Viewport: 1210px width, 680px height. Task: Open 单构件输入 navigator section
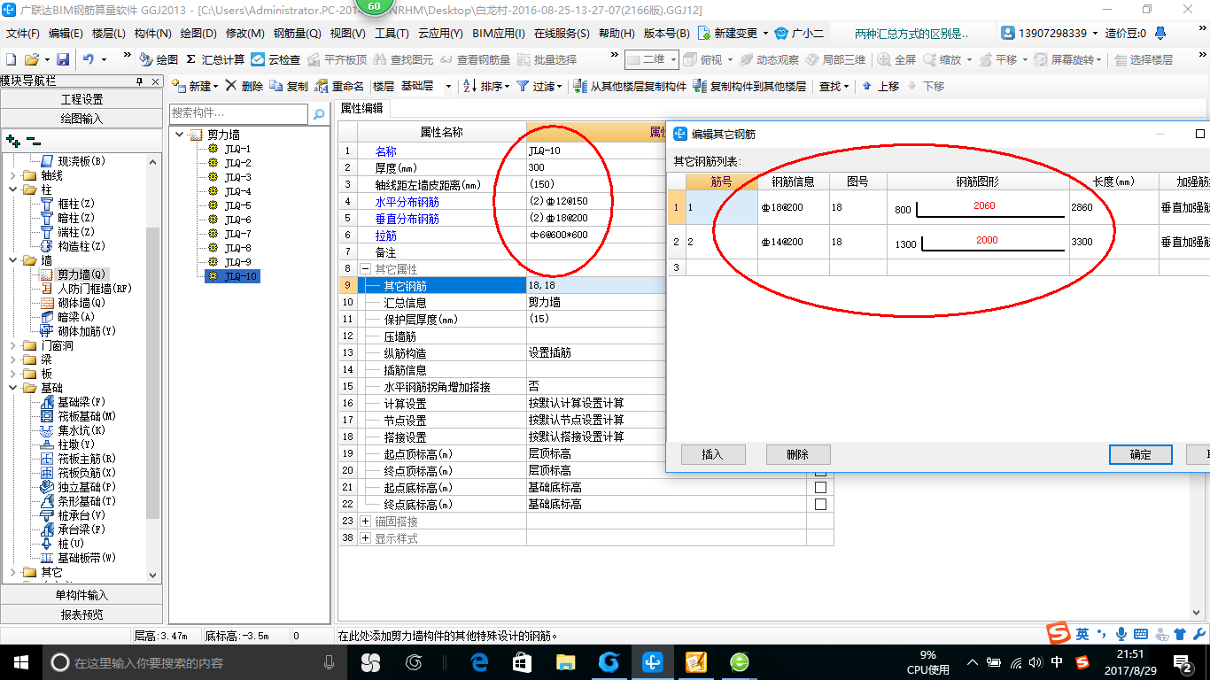[81, 595]
